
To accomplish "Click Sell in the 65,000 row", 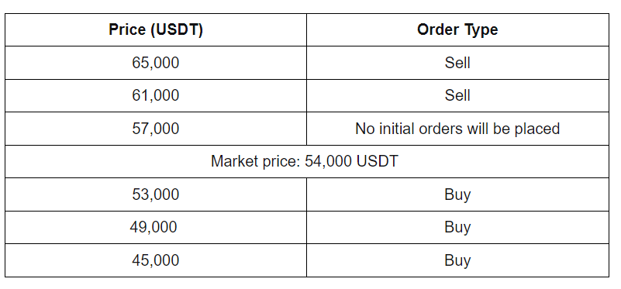I will tap(457, 63).
